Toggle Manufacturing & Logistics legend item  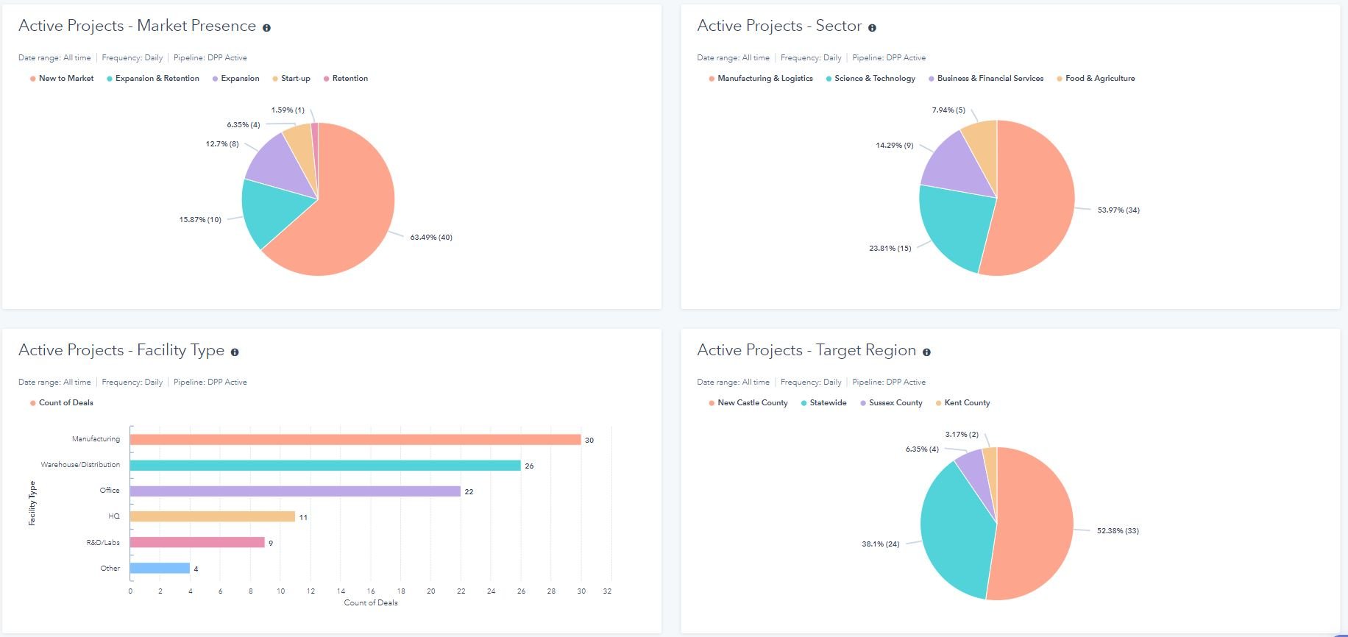[x=761, y=79]
